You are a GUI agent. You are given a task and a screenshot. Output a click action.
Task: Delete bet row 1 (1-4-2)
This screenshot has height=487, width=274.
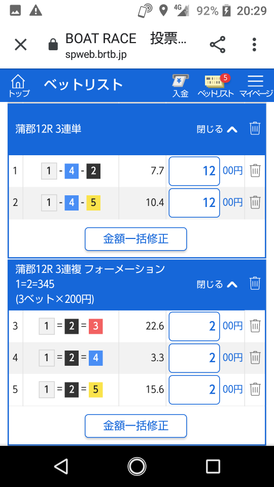coord(255,171)
